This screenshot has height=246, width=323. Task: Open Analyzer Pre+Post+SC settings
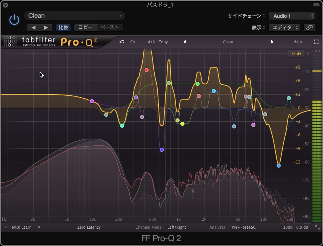point(243,227)
